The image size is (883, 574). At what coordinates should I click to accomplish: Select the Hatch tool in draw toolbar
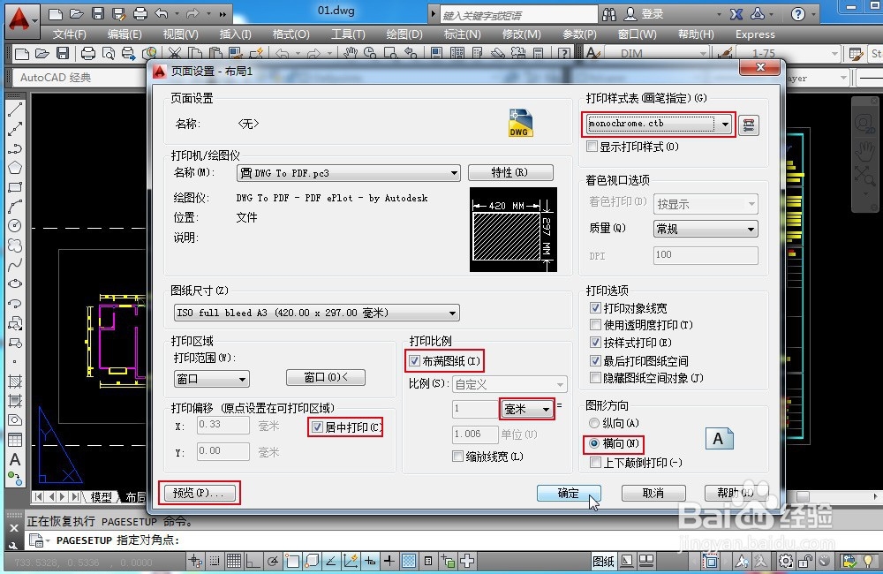15,381
